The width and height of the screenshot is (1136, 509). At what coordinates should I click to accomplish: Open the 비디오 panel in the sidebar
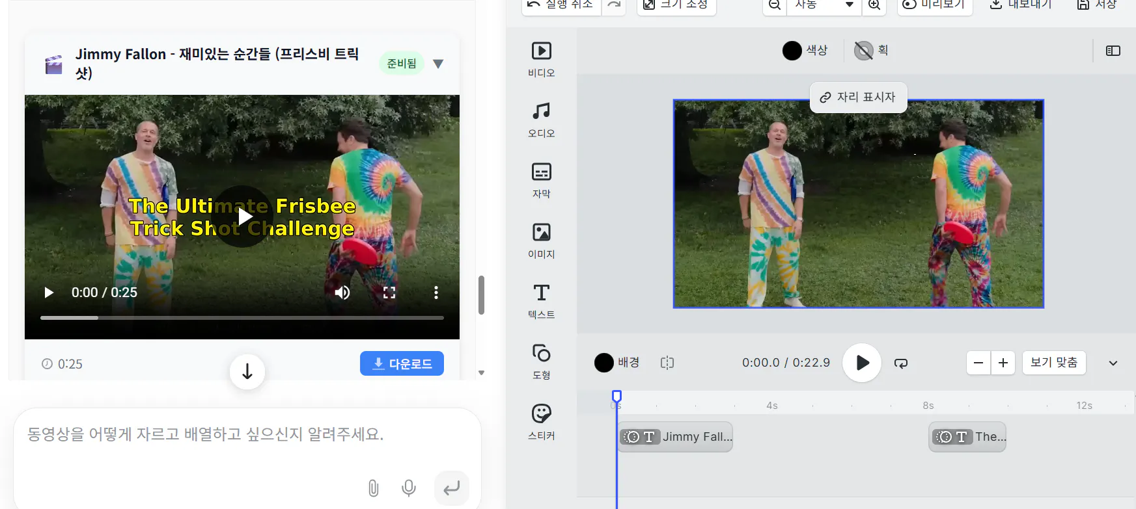[541, 59]
